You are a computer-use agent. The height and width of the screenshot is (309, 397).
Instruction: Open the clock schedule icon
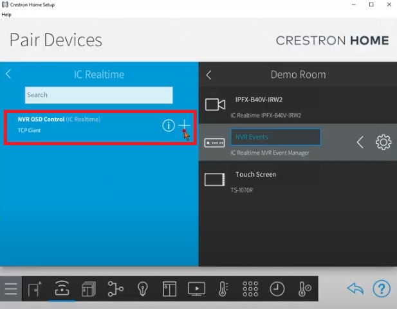pyautogui.click(x=277, y=289)
